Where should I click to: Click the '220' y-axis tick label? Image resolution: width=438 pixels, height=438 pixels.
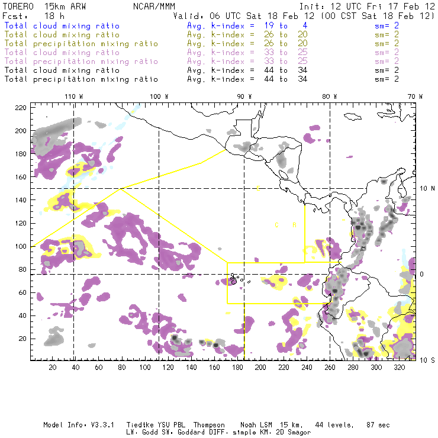pyautogui.click(x=21, y=108)
